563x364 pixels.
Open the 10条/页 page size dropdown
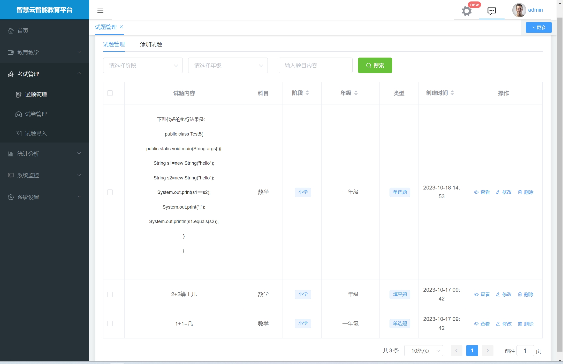pos(423,351)
